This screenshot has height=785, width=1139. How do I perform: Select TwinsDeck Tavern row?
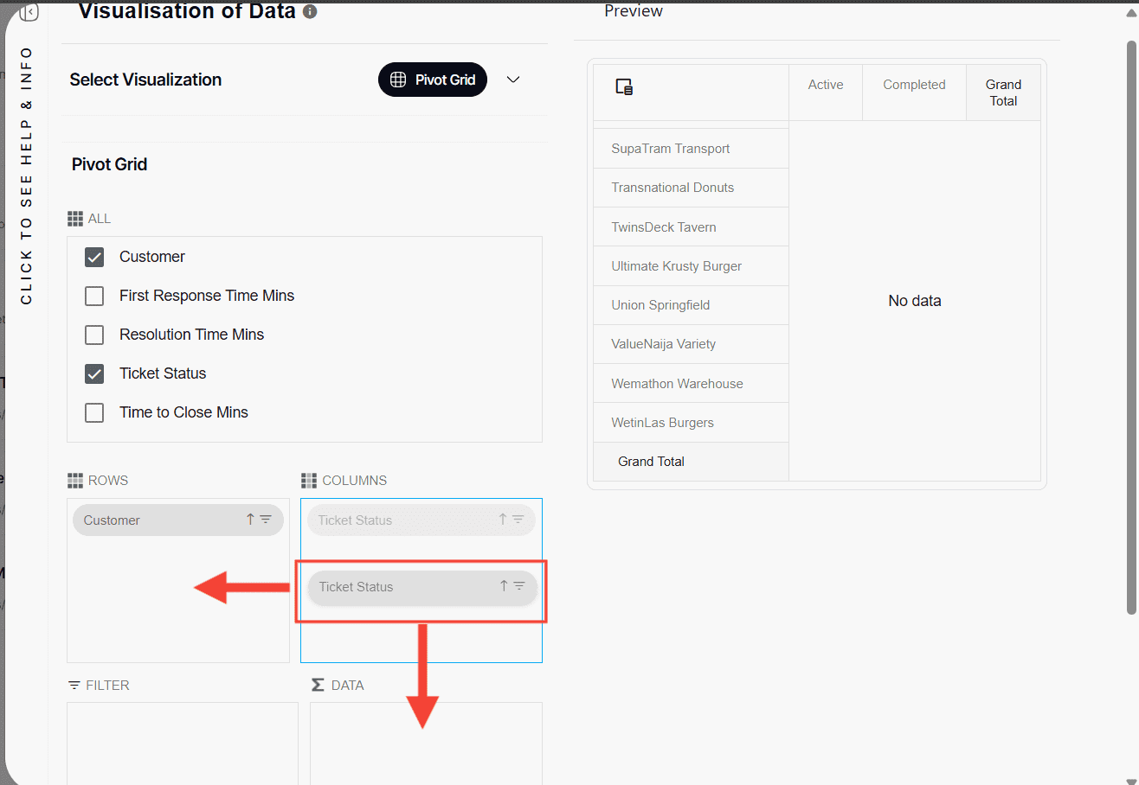coord(691,227)
